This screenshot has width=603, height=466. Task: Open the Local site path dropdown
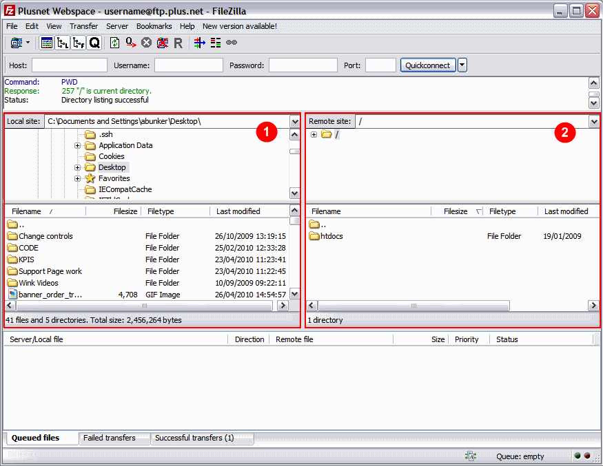(295, 122)
